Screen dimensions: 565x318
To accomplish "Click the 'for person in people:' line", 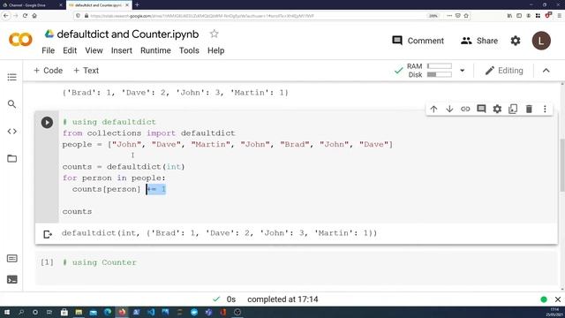I will tap(114, 178).
